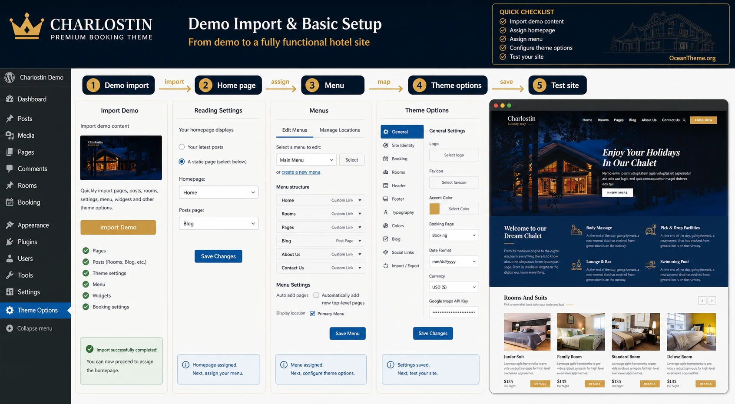The image size is (735, 404).
Task: Click the Select favicon button
Action: pos(454,182)
